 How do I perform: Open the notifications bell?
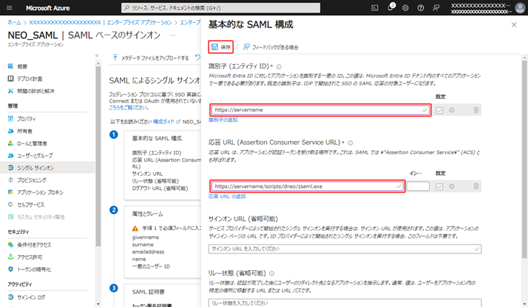tap(390, 8)
